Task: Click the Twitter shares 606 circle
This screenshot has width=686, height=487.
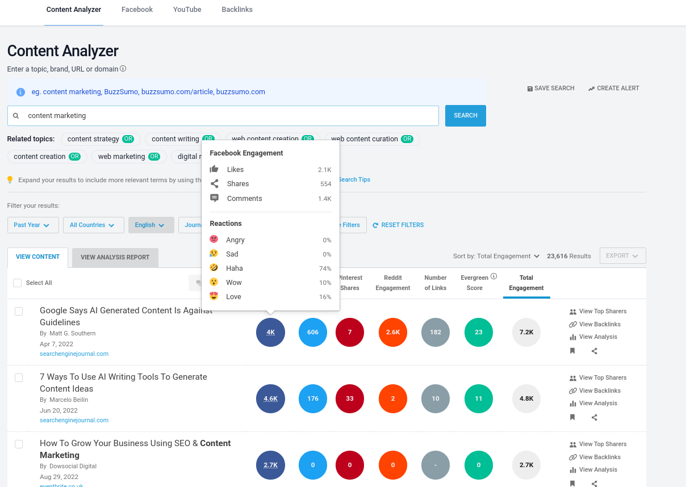Action: coord(313,332)
